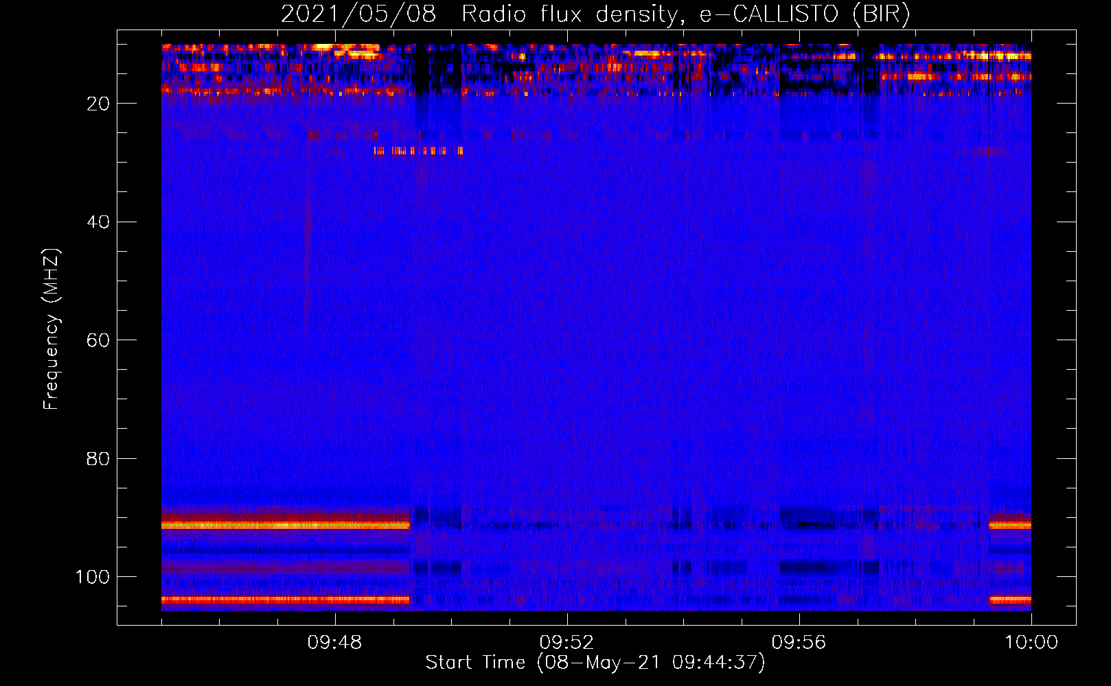
Task: Click the 60 MHz frequency tick label
Action: pyautogui.click(x=98, y=340)
